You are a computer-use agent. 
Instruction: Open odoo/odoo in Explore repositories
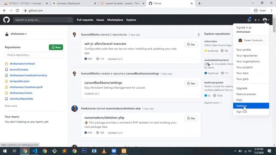(210, 41)
